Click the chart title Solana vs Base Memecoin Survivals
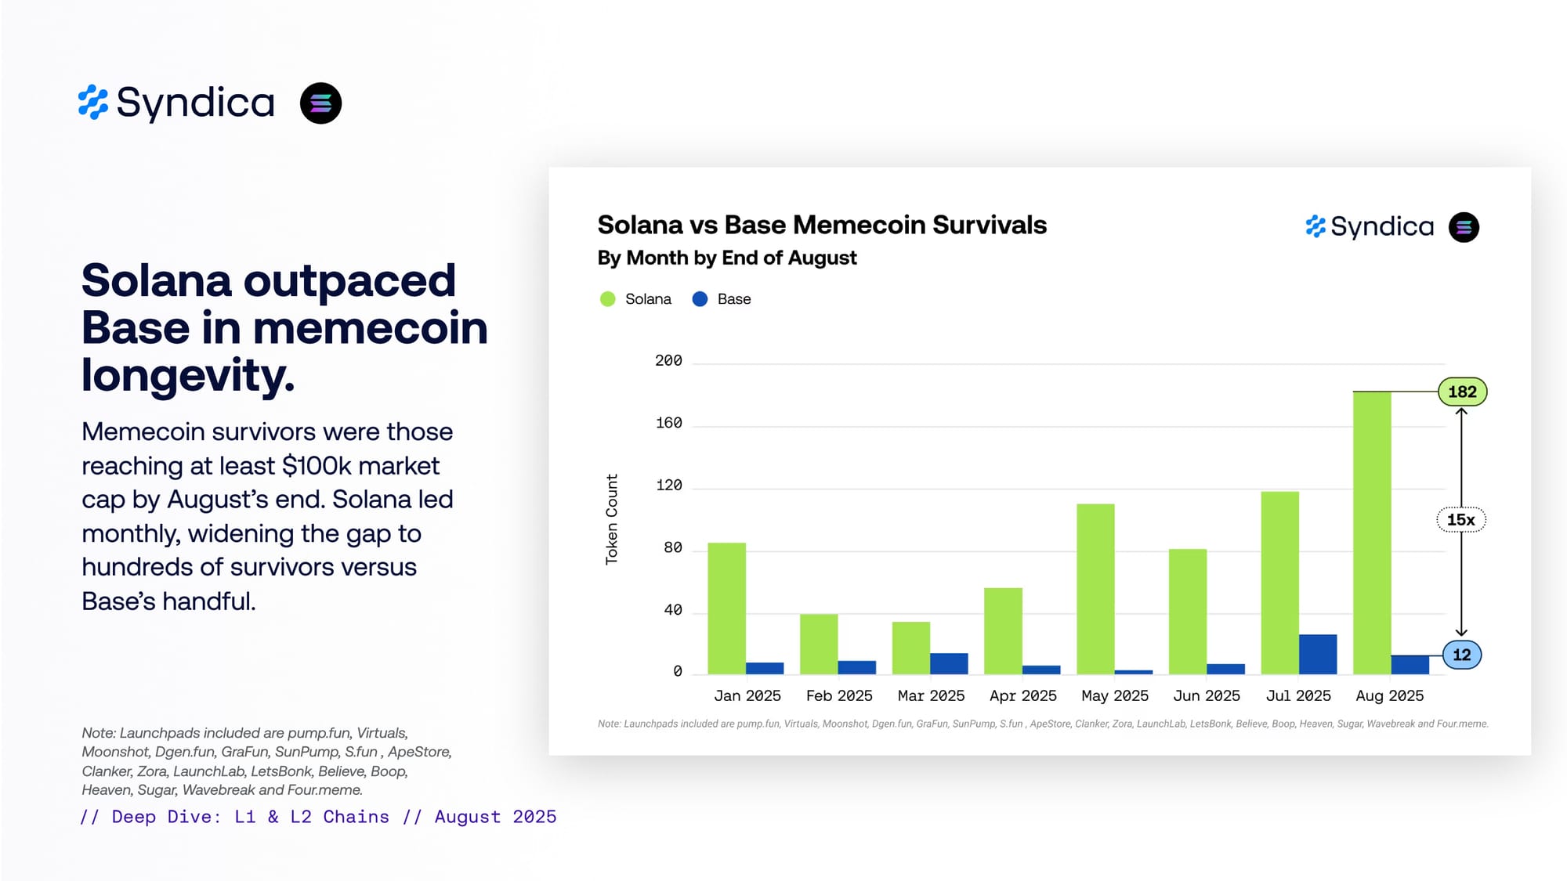1567x881 pixels. coord(822,226)
